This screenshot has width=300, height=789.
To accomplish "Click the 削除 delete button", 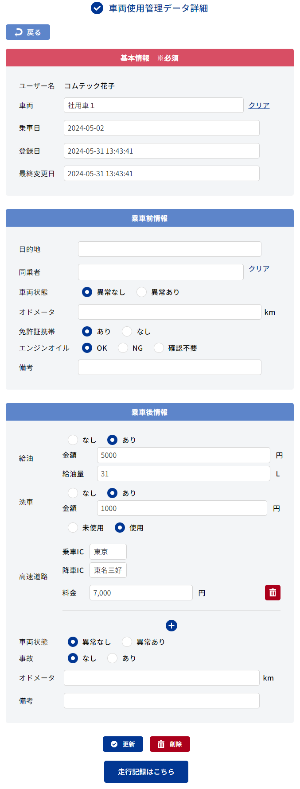I will pyautogui.click(x=170, y=744).
